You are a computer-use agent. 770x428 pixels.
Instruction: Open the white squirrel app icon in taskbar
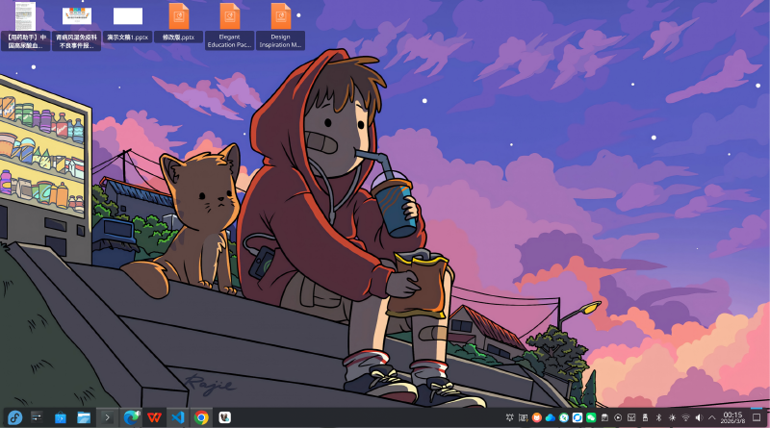point(225,417)
